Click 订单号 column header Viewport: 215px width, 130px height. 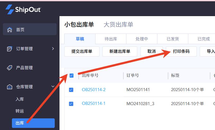(x=132, y=75)
